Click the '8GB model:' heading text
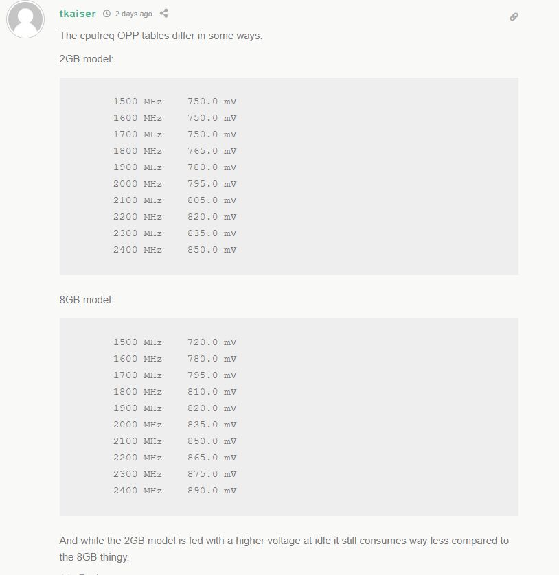Viewport: 559px width, 575px height. (87, 300)
